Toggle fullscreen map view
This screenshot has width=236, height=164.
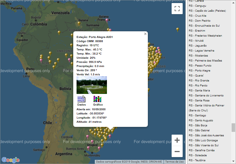(x=177, y=8)
